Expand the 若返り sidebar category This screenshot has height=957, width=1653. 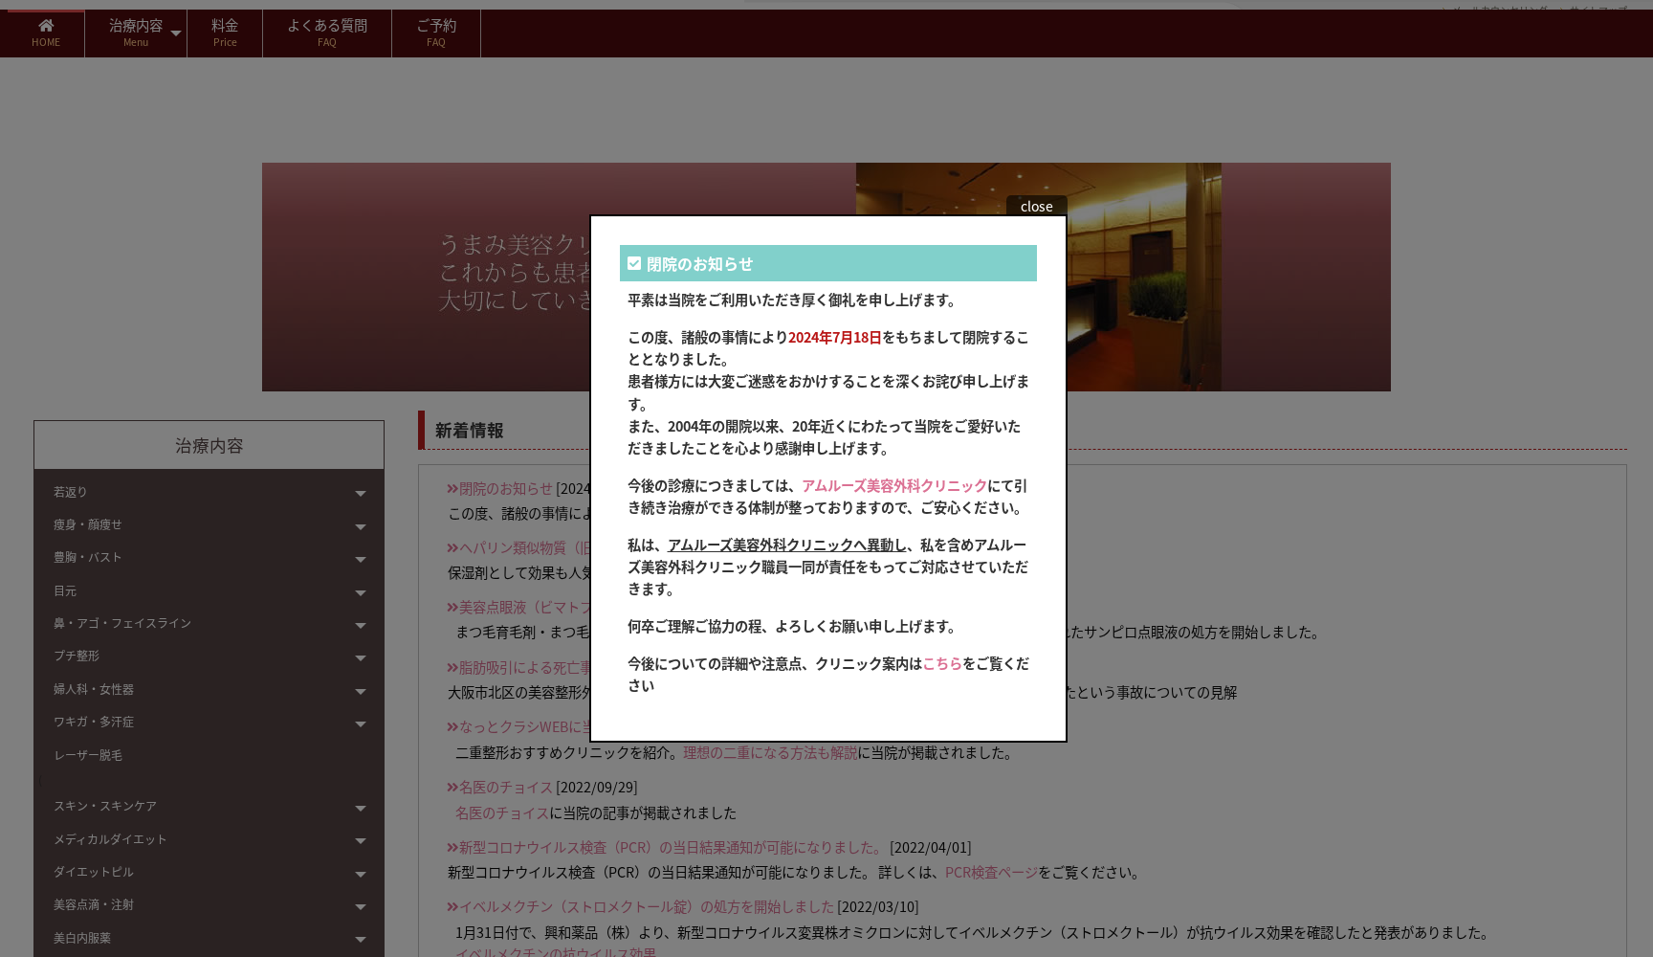(x=360, y=493)
